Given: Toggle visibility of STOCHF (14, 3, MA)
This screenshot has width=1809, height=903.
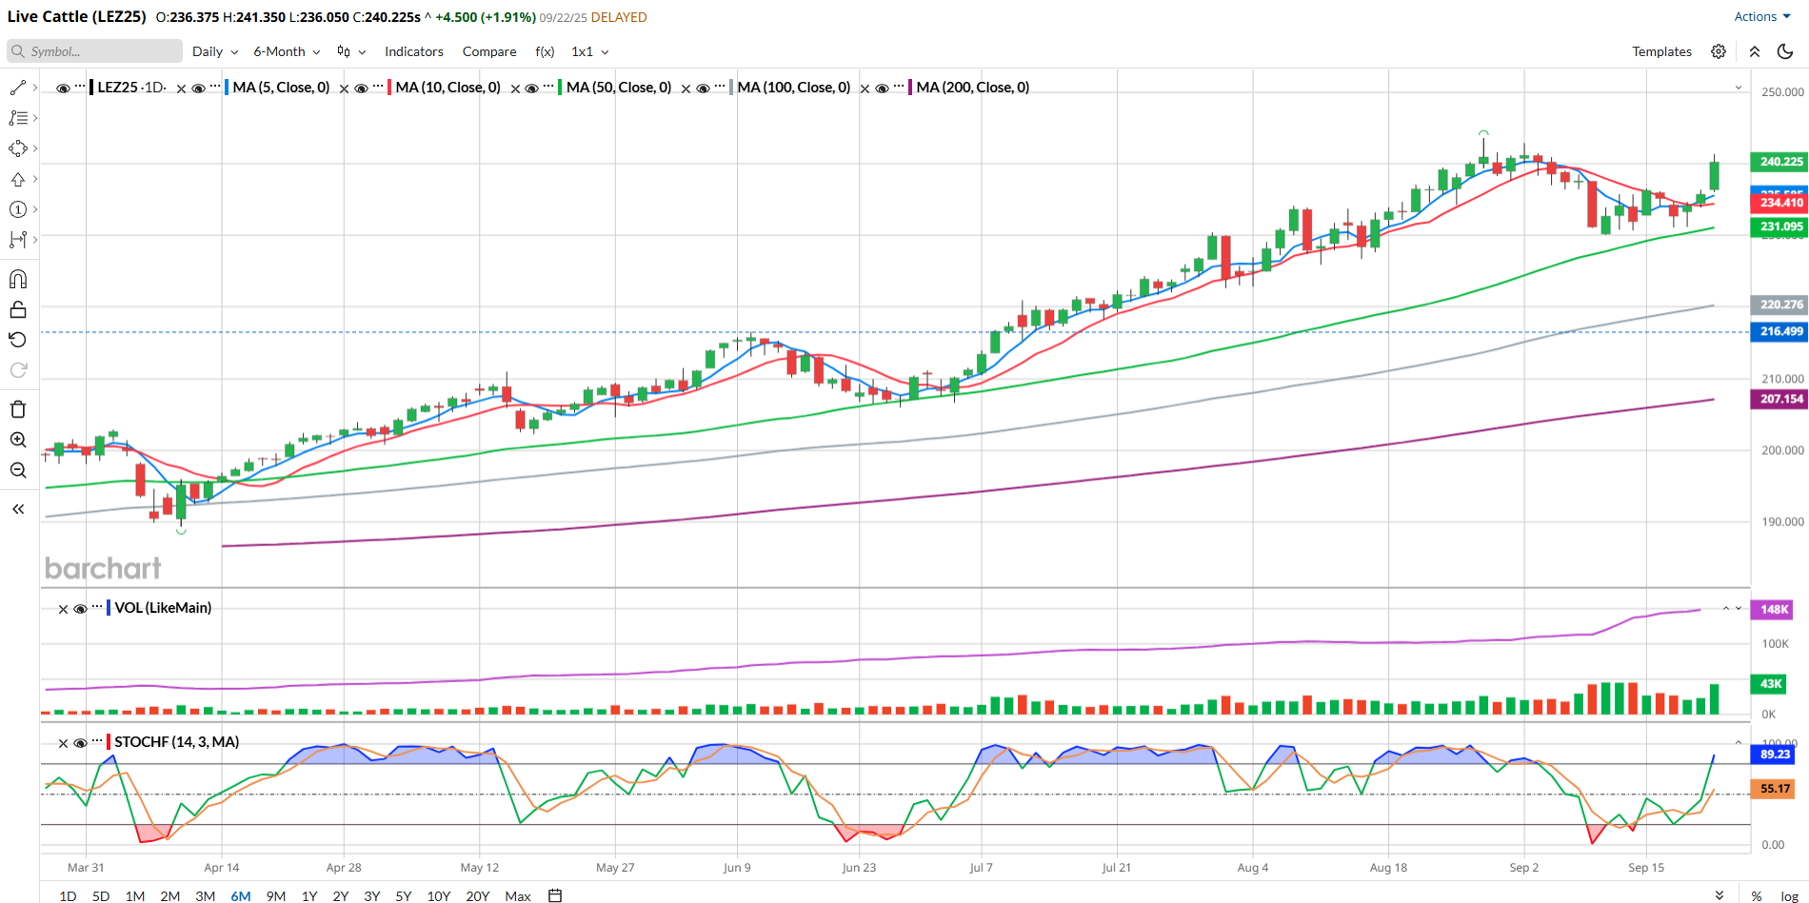Looking at the screenshot, I should (x=80, y=743).
